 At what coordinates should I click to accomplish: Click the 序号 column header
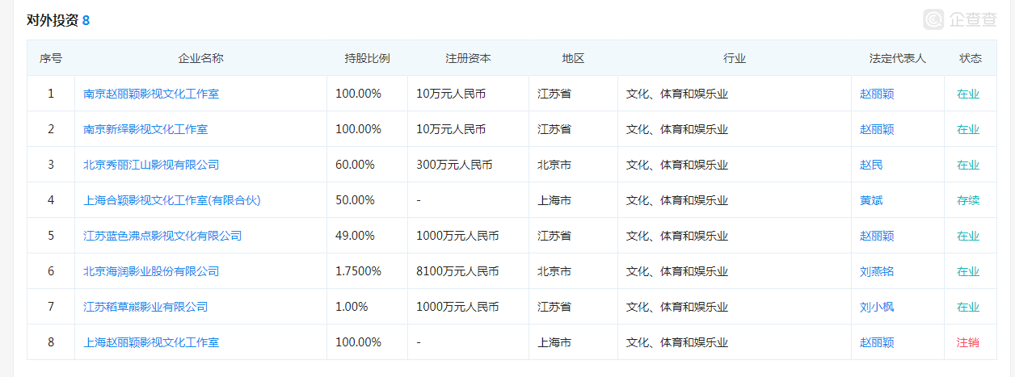coord(51,58)
